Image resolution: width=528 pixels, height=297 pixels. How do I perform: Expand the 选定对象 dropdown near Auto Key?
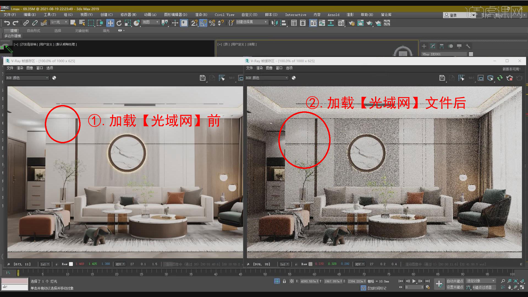(480, 281)
